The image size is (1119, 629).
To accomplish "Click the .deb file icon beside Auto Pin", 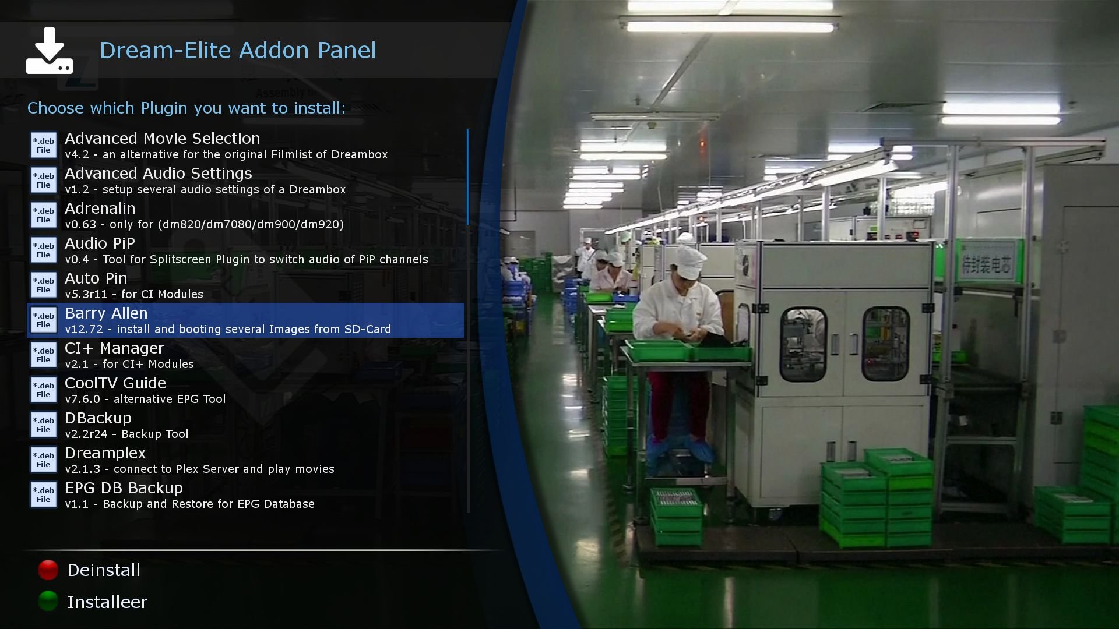I will (44, 285).
